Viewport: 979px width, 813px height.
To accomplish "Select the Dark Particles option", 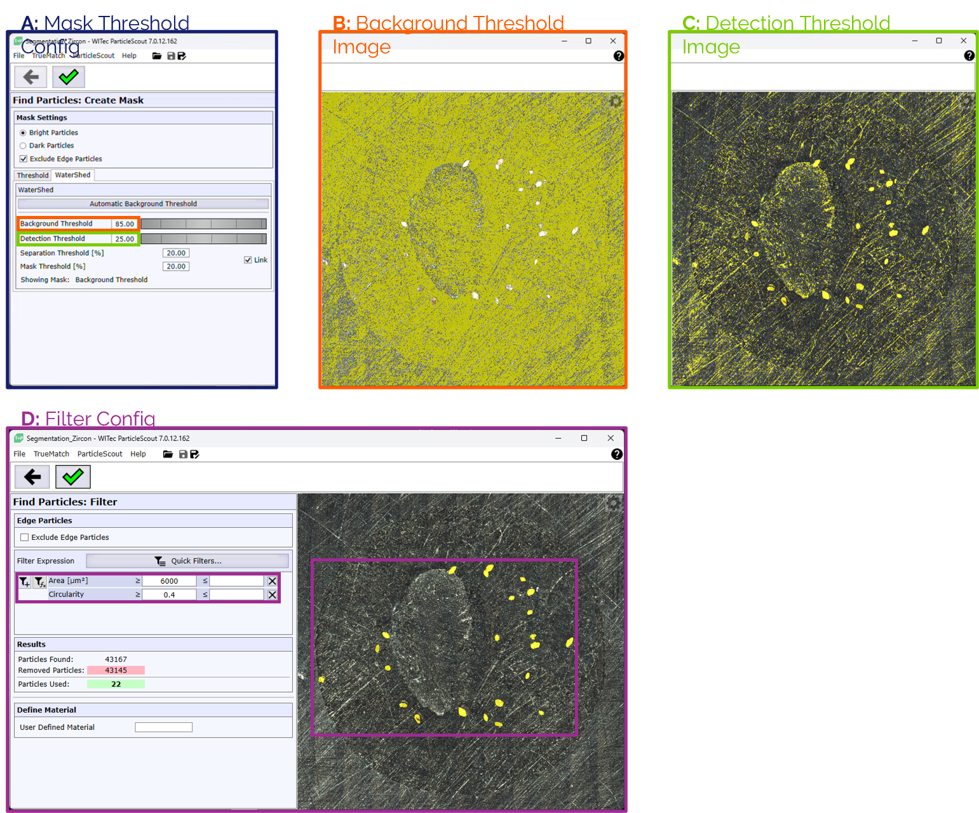I will (x=24, y=145).
